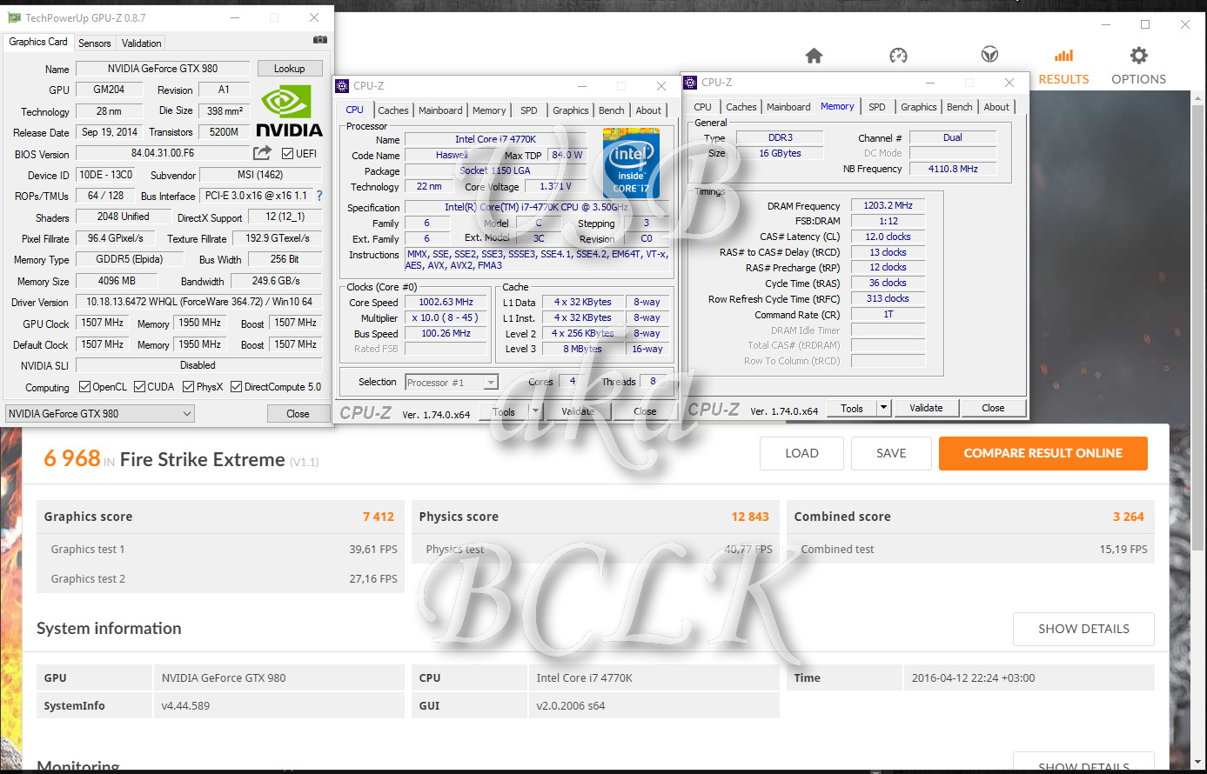This screenshot has width=1207, height=774.
Task: Click the Physics score value 12 843
Action: [750, 517]
